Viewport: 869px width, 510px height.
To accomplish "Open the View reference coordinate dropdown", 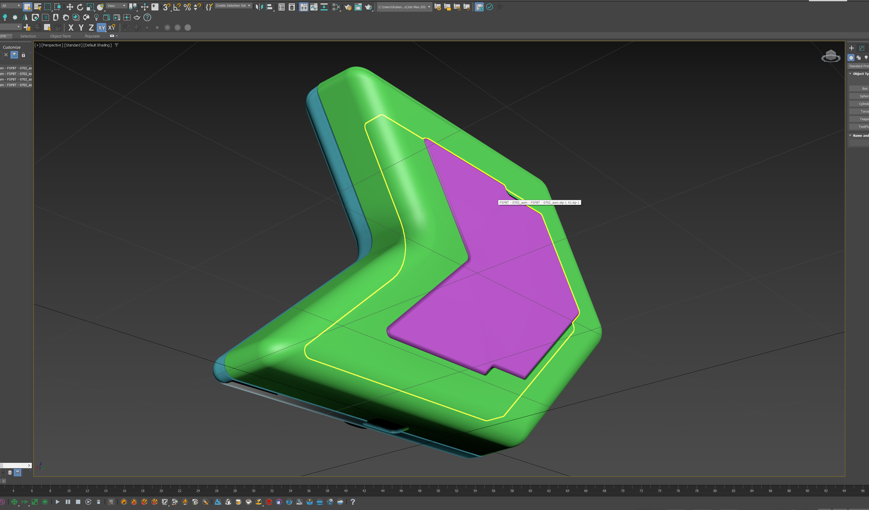I will click(x=116, y=6).
